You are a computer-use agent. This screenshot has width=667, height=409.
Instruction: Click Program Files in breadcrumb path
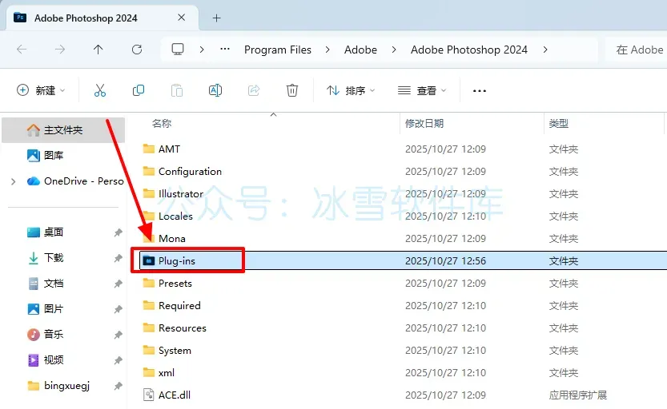click(x=278, y=50)
